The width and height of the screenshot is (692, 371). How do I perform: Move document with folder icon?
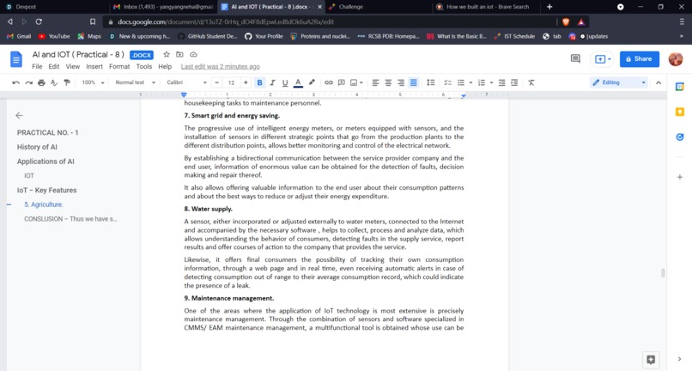[179, 54]
